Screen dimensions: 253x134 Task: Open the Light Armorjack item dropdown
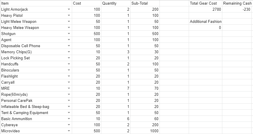click(x=69, y=9)
